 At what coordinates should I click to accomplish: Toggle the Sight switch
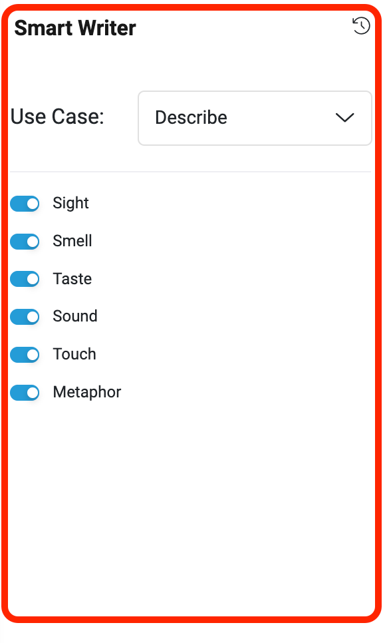tap(25, 204)
